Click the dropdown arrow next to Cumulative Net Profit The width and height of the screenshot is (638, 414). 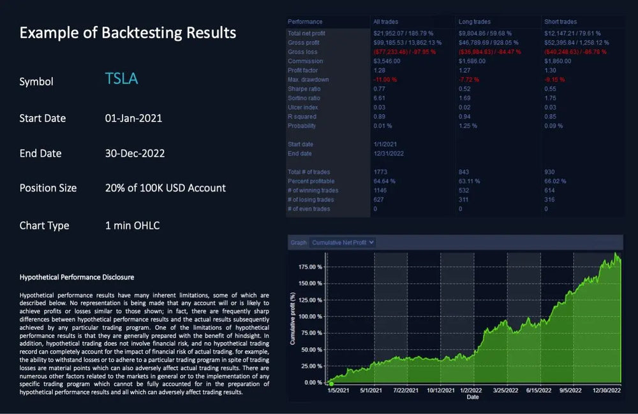(371, 243)
